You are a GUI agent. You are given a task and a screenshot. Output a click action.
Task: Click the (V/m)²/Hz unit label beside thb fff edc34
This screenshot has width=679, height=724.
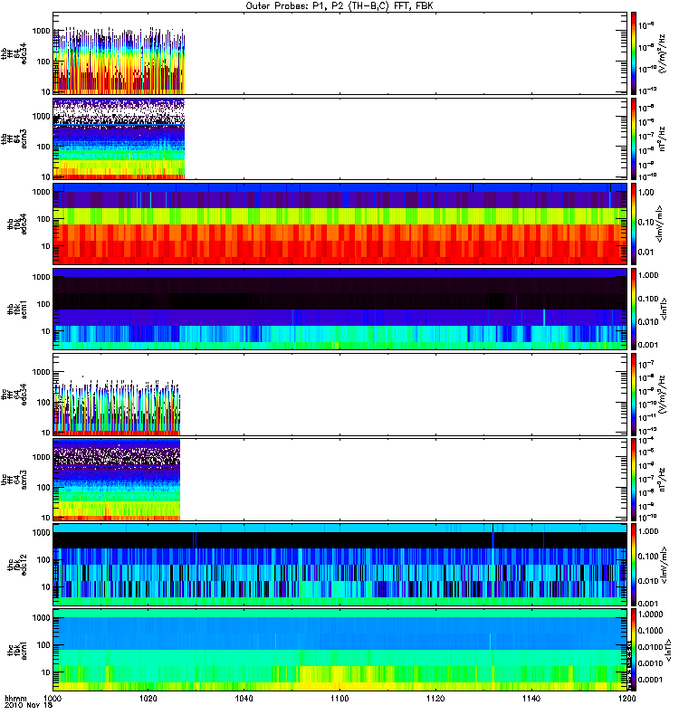tap(663, 53)
